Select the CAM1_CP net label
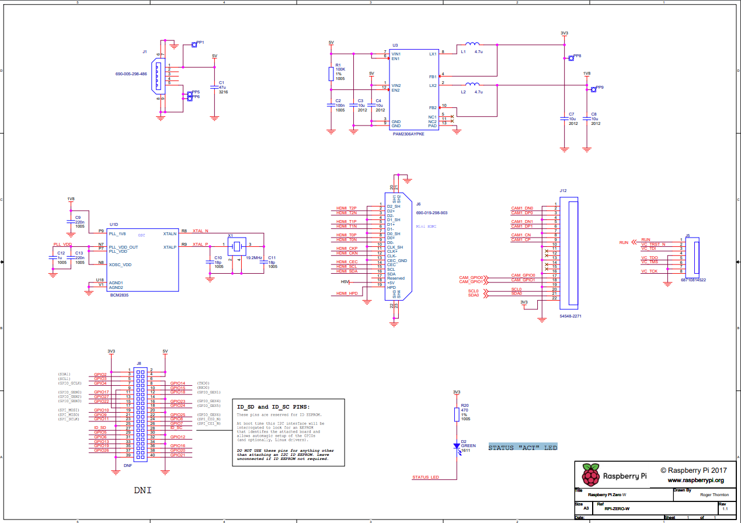Image resolution: width=741 pixels, height=523 pixels. pyautogui.click(x=521, y=240)
